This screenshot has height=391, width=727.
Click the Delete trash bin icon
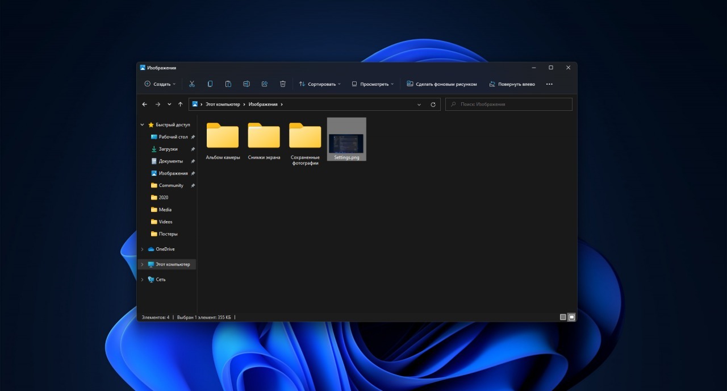[283, 84]
